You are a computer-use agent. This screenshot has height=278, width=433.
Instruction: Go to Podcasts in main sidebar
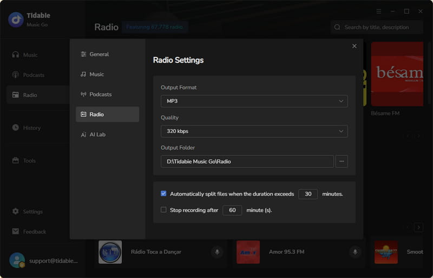pos(38,75)
